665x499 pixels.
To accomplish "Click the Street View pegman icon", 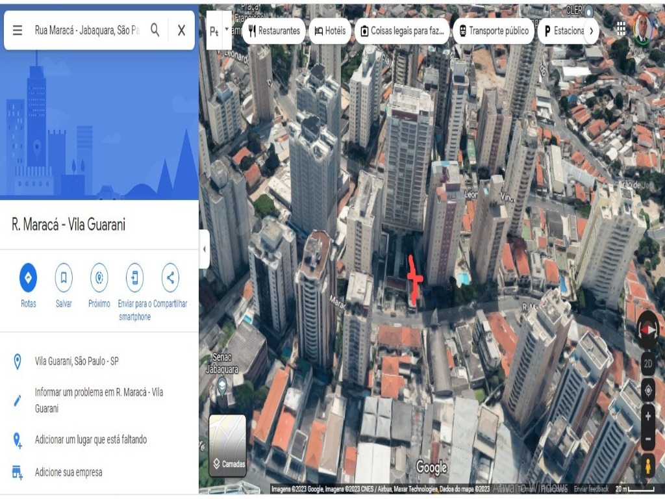I will tap(648, 465).
